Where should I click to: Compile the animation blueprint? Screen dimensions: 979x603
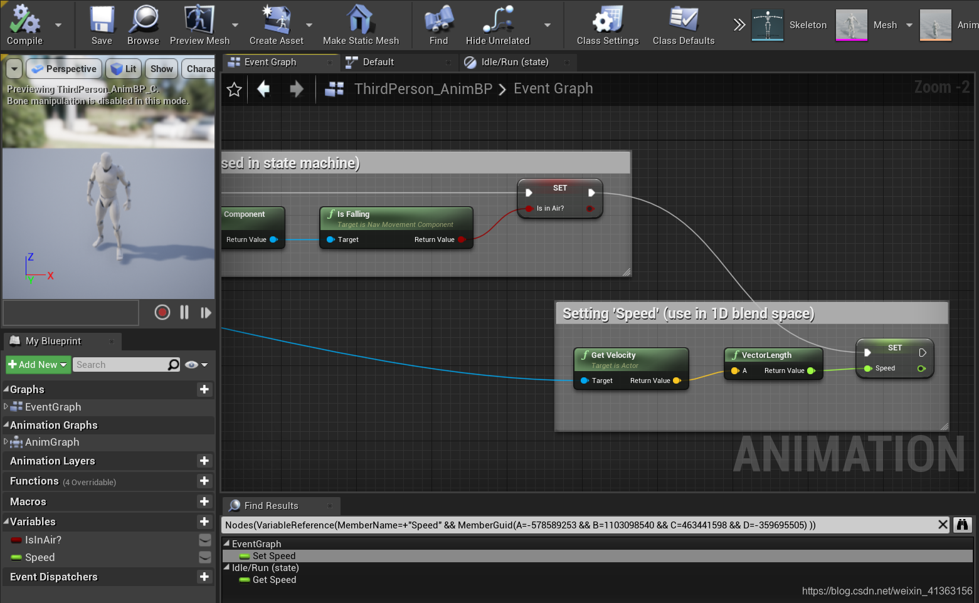(x=24, y=25)
